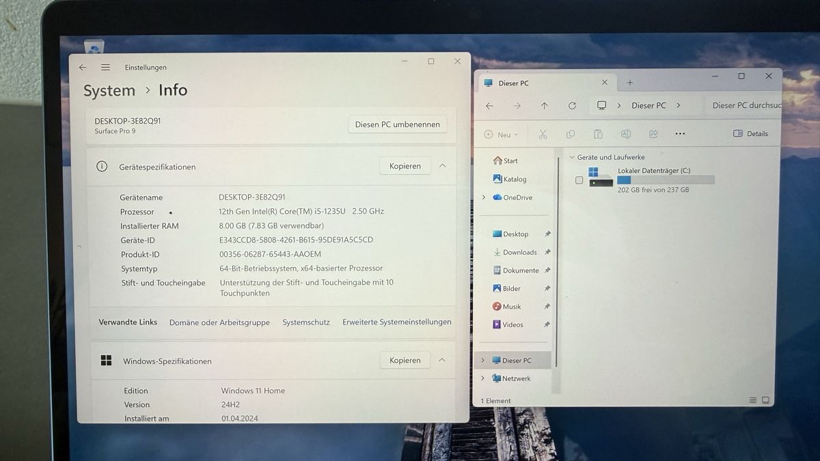Viewport: 820px width, 461px height.
Task: Click System in the breadcrumb heading
Action: (x=109, y=90)
